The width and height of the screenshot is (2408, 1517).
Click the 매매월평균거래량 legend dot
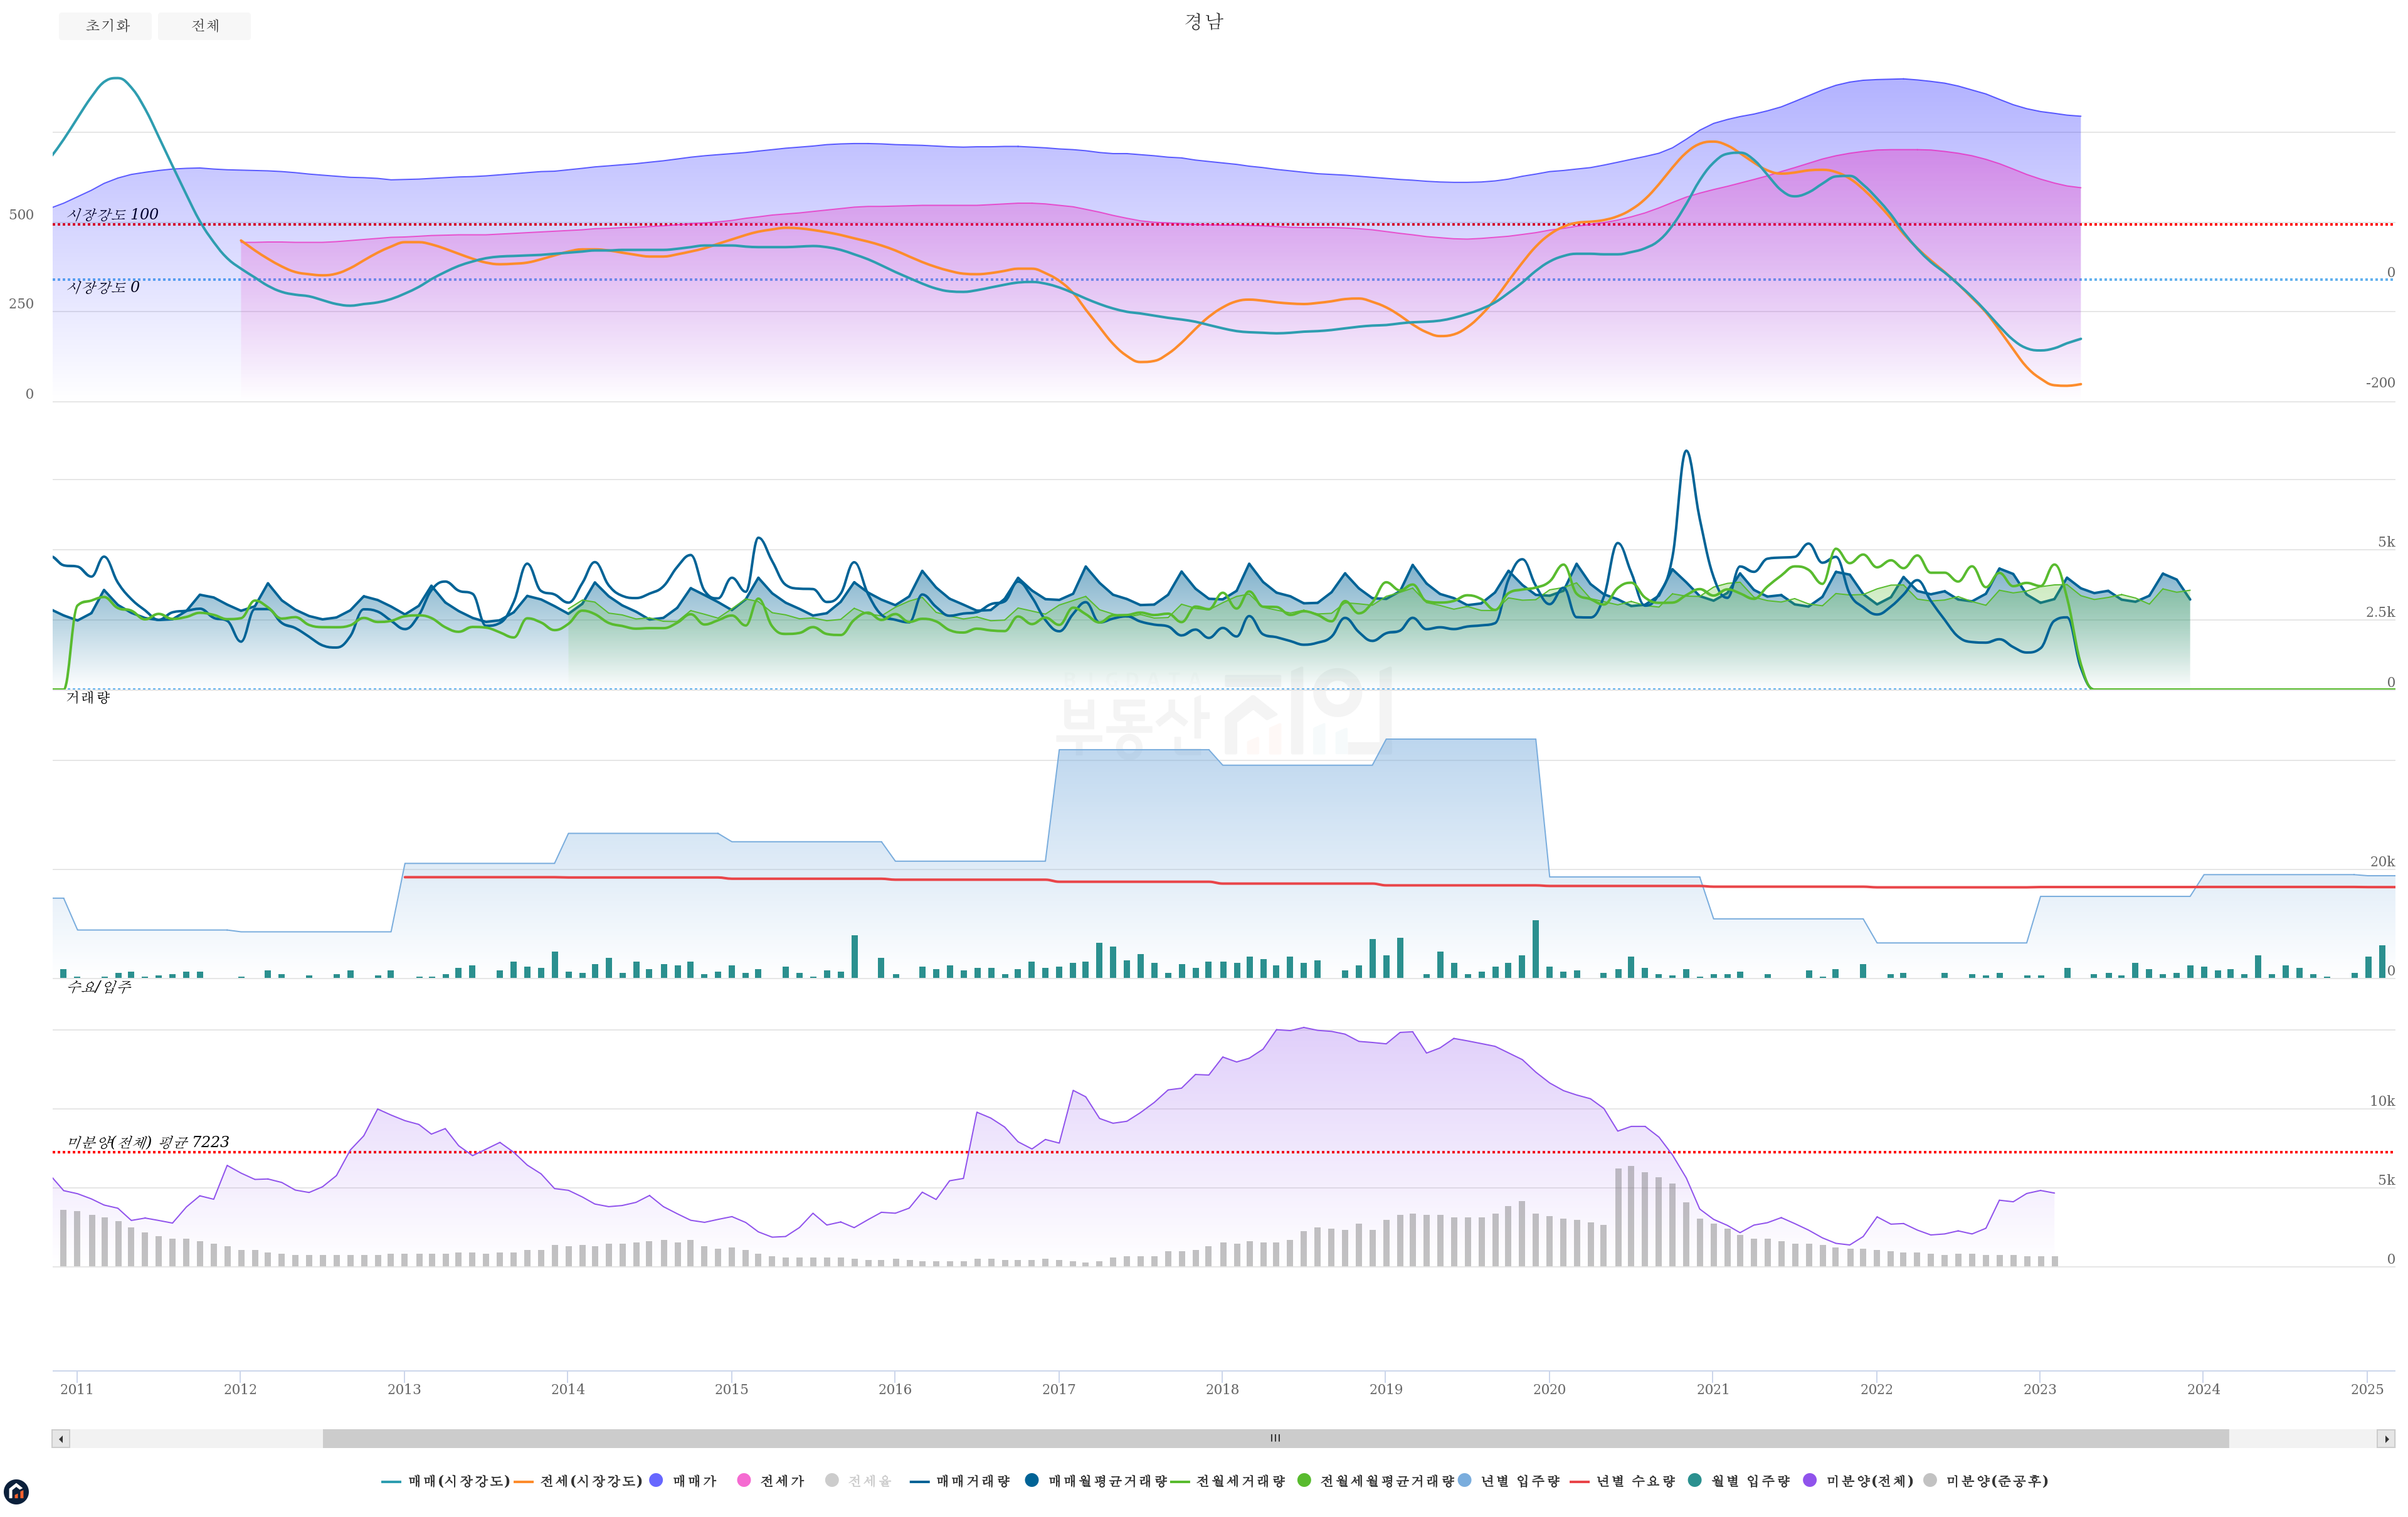pos(1032,1480)
